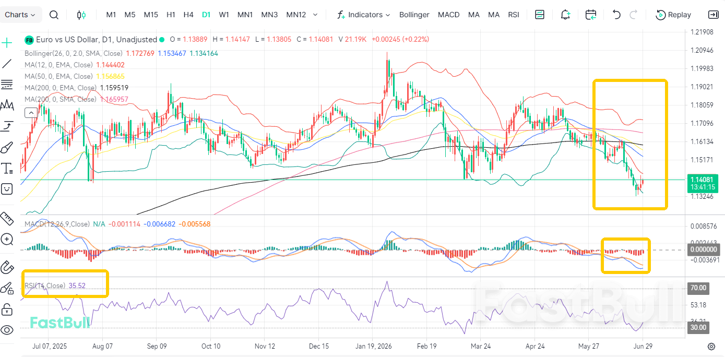Open chart template layout icon

pyautogui.click(x=540, y=15)
